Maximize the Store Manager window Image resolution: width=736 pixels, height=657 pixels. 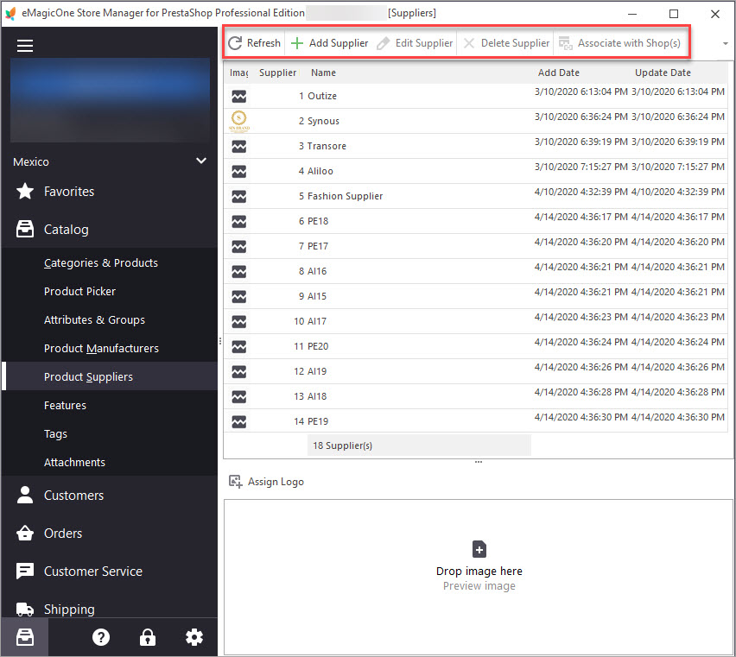click(674, 14)
